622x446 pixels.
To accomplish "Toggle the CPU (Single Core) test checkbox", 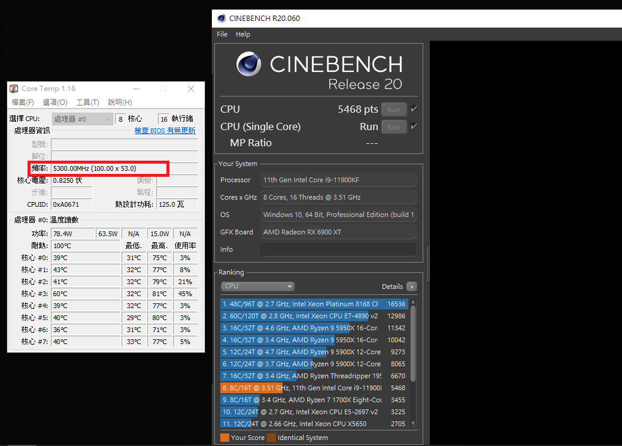I will point(414,126).
